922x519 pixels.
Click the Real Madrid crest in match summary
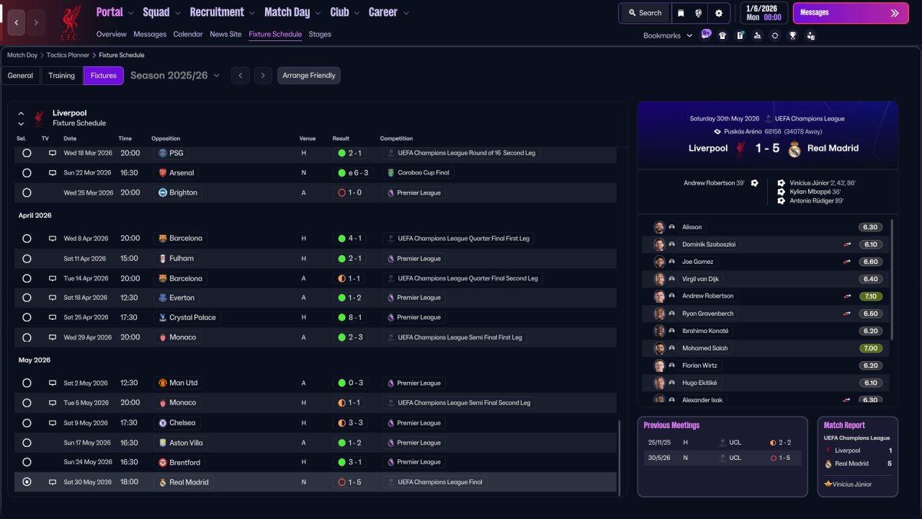point(795,148)
